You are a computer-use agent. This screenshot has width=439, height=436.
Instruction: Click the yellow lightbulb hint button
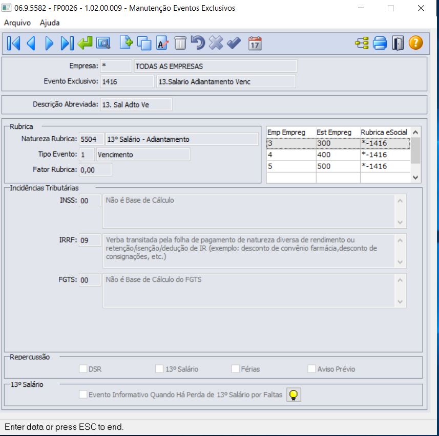coord(294,395)
